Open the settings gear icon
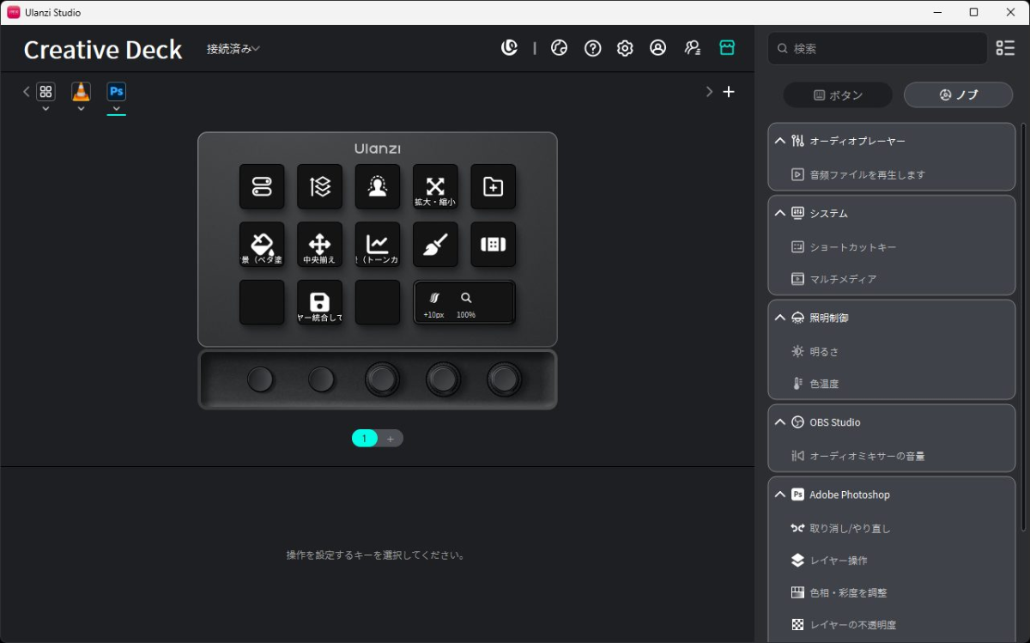 (x=625, y=48)
